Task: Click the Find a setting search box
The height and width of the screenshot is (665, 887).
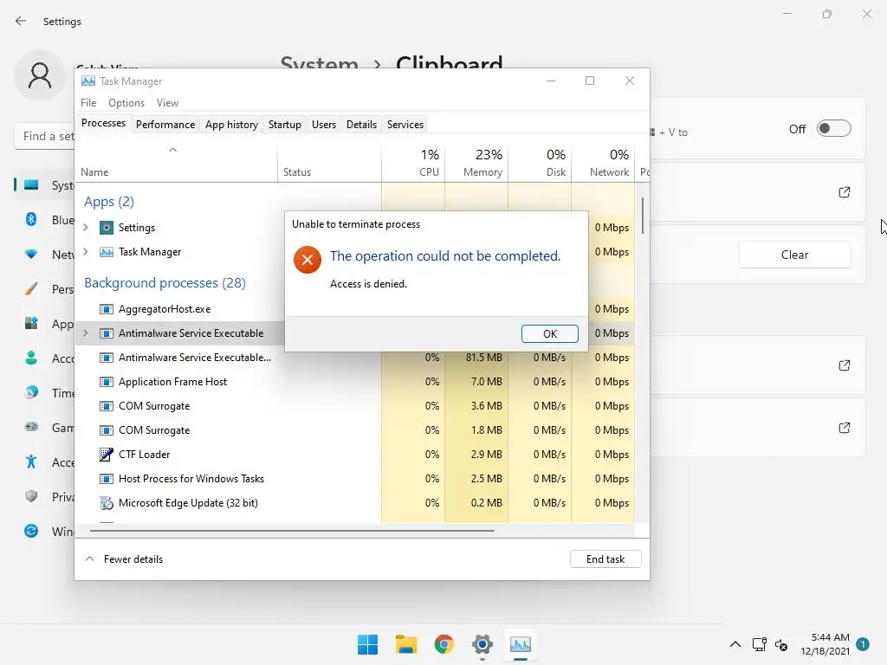Action: pyautogui.click(x=45, y=136)
